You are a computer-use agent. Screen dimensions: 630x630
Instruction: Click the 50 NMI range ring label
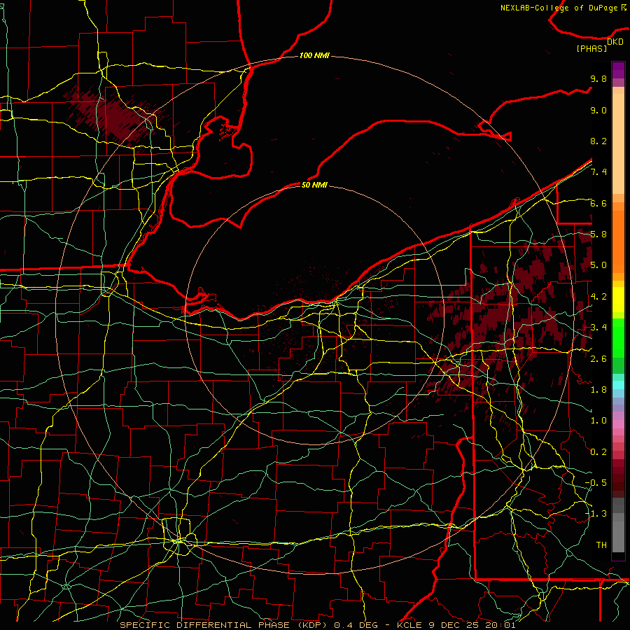pyautogui.click(x=314, y=185)
